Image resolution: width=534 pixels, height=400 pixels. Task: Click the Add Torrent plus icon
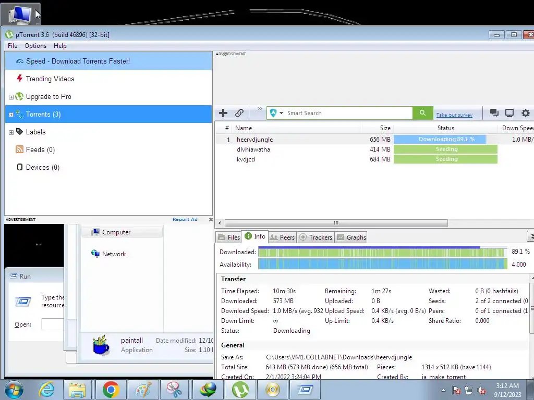223,113
